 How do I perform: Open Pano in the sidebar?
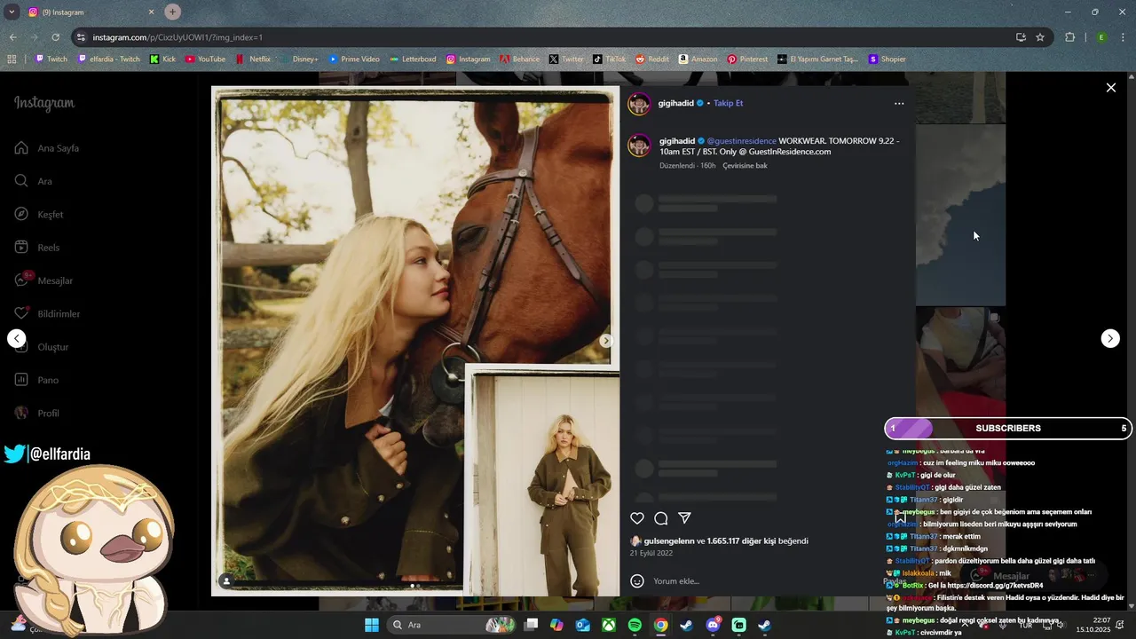point(36,380)
